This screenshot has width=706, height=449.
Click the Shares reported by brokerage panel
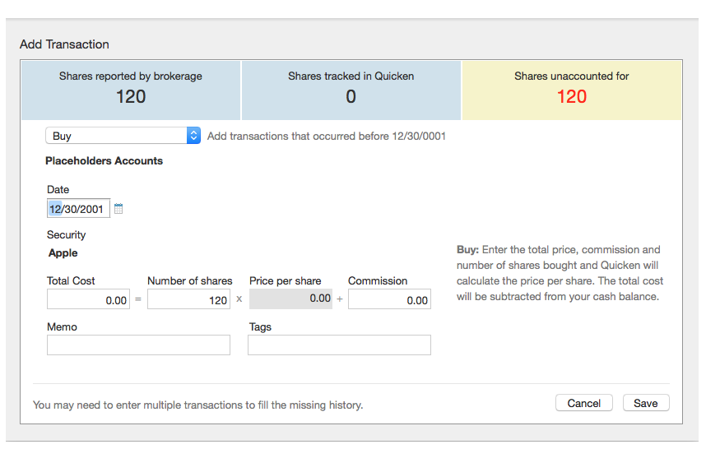(131, 90)
